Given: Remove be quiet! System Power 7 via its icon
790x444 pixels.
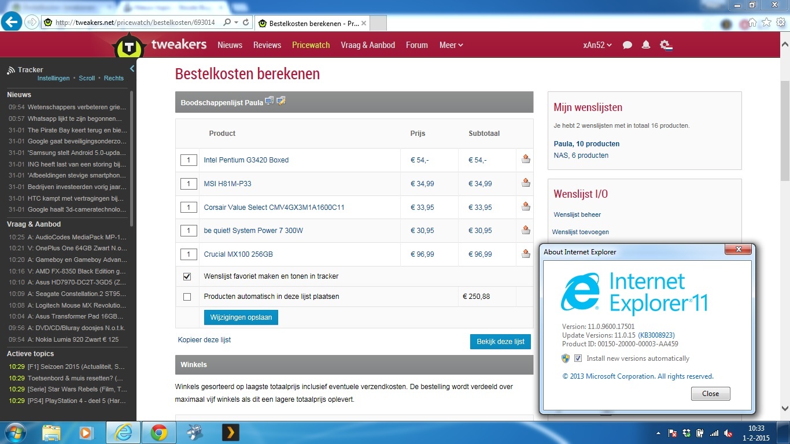Looking at the screenshot, I should [526, 230].
